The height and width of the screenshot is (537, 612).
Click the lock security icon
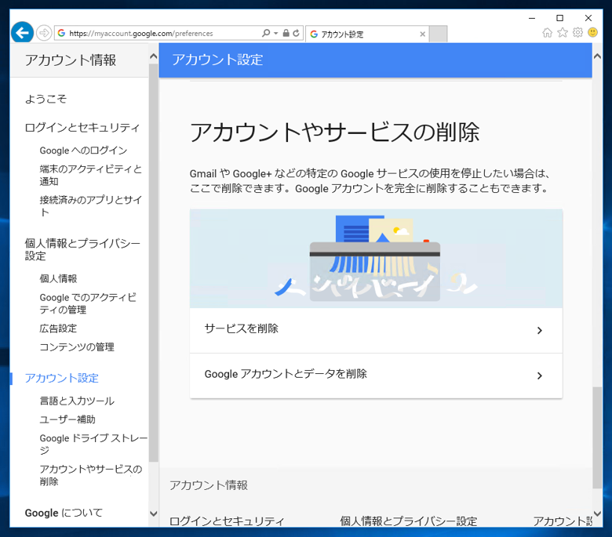coord(286,33)
